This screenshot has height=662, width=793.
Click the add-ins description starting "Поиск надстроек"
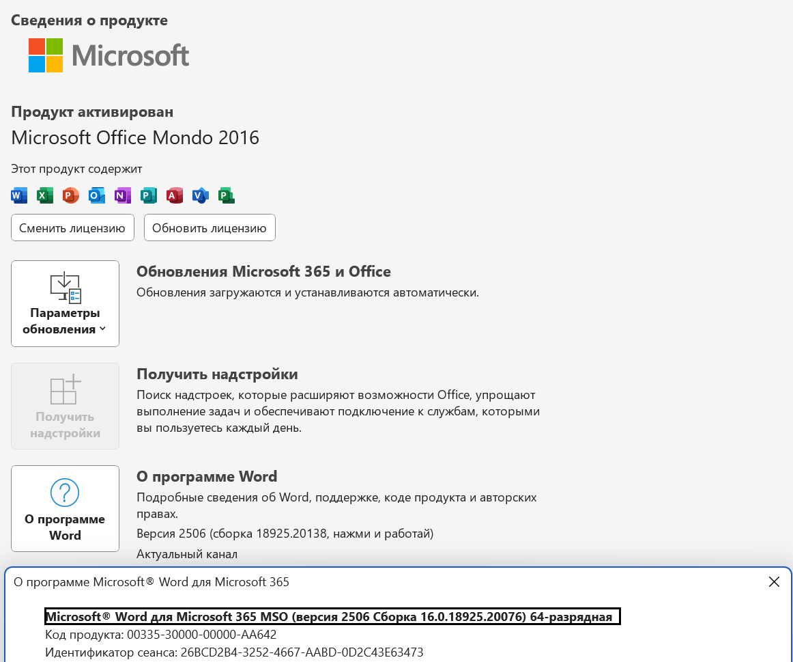pos(338,411)
